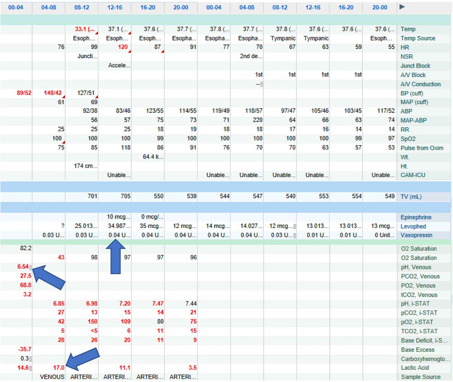Open the Pulse from Oxim row label
The image size is (453, 382).
(x=422, y=148)
